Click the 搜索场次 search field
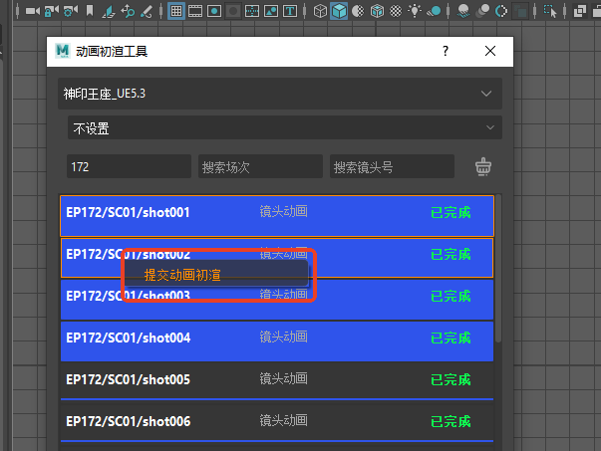Viewport: 601px width, 451px height. (x=259, y=166)
